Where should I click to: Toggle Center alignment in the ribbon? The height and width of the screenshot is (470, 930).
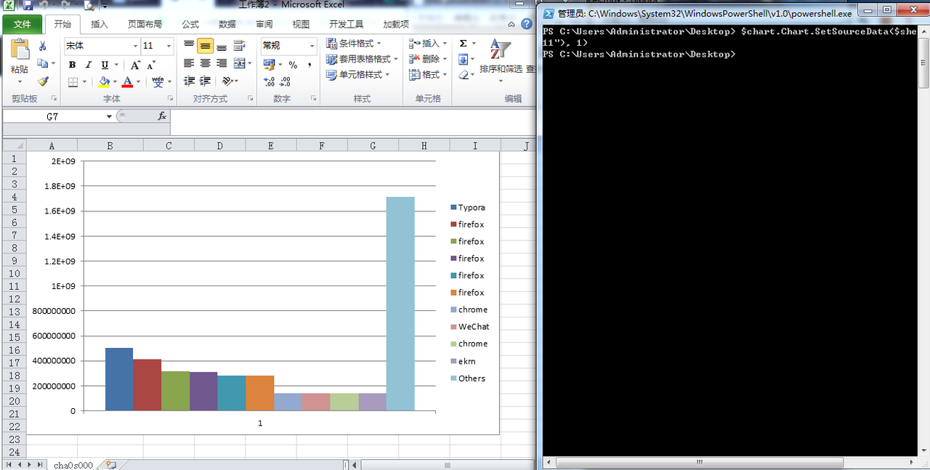(x=206, y=62)
